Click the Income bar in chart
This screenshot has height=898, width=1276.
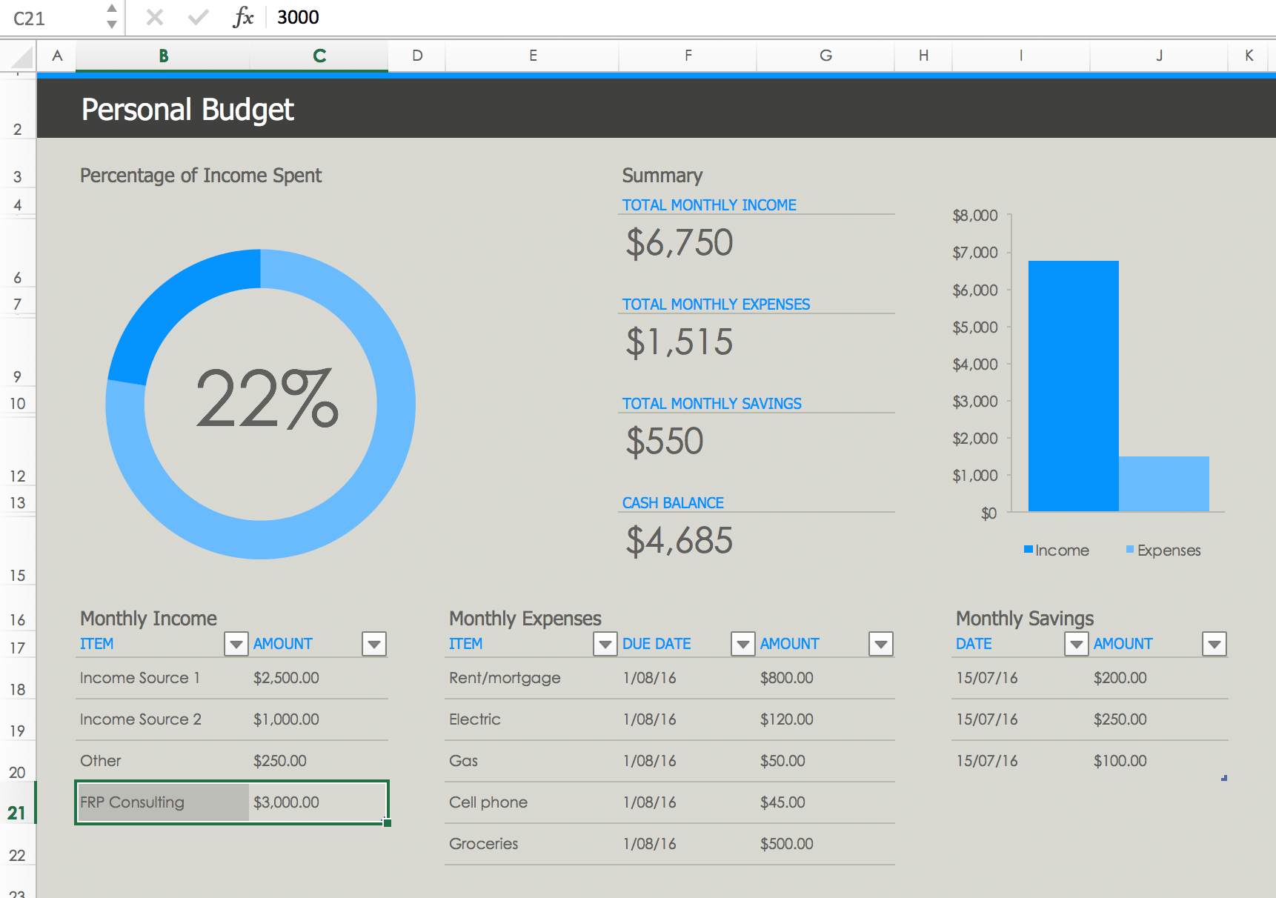[1074, 386]
